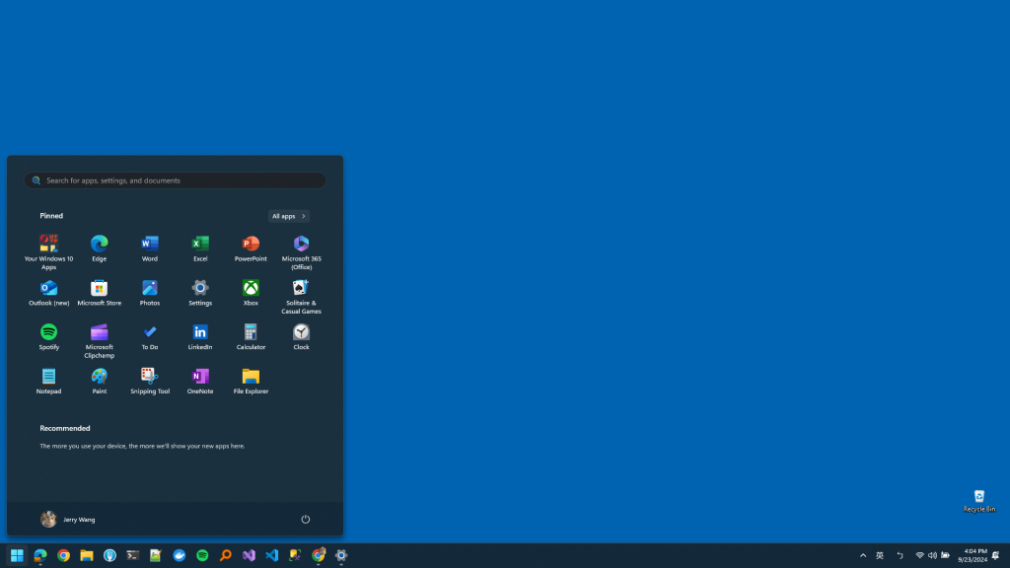Open the Clock app
The image size is (1010, 568).
(301, 336)
